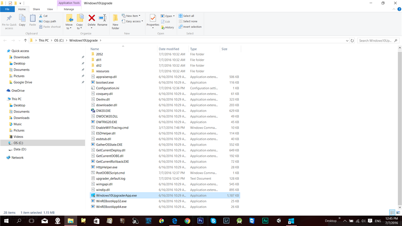Expand the Easy access menu
The height and width of the screenshot is (226, 402).
click(132, 21)
